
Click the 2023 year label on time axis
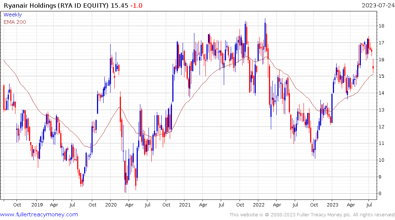(332, 205)
